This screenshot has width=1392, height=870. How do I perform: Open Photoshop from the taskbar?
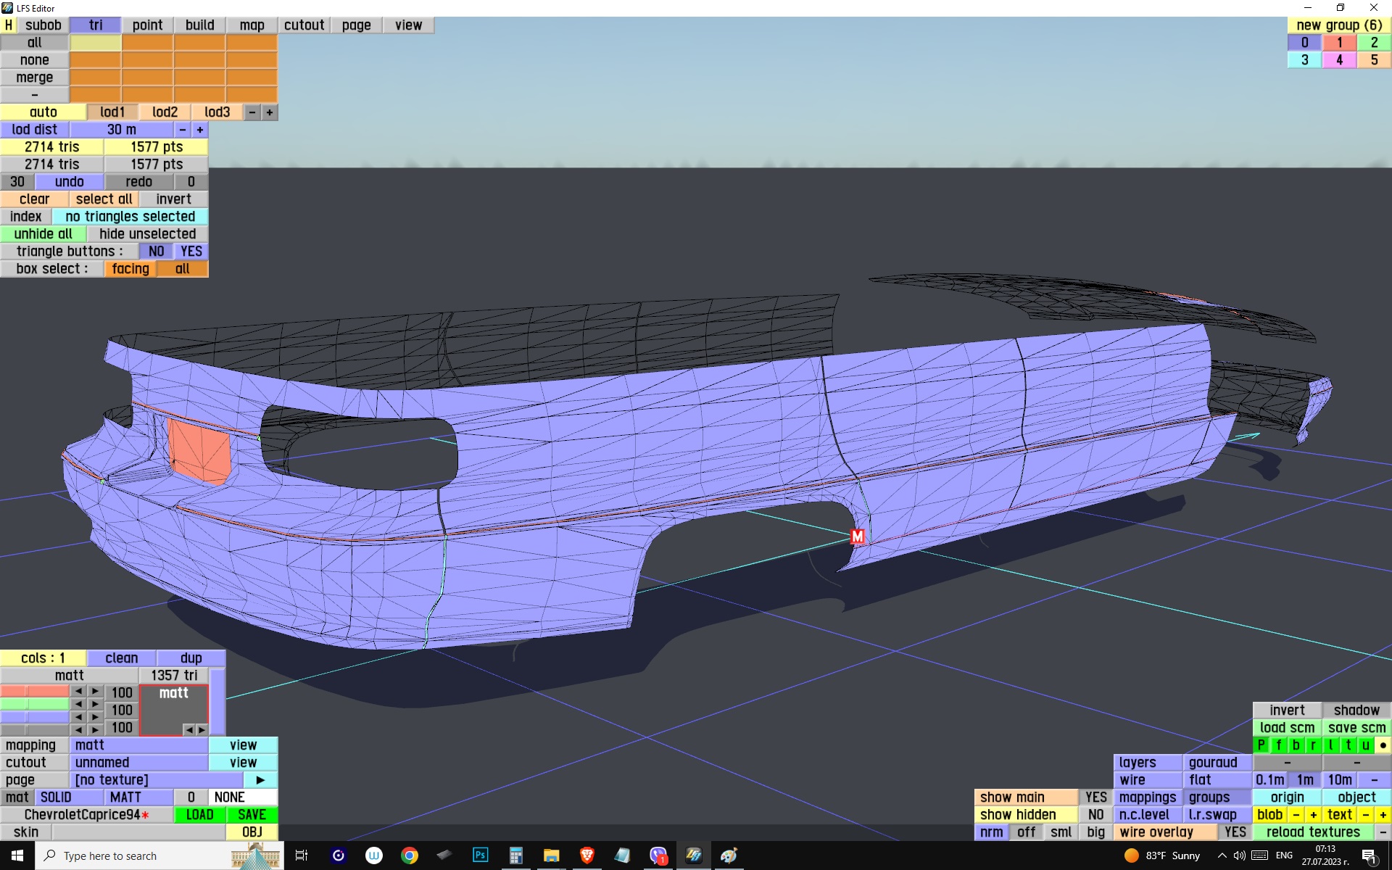(x=480, y=855)
